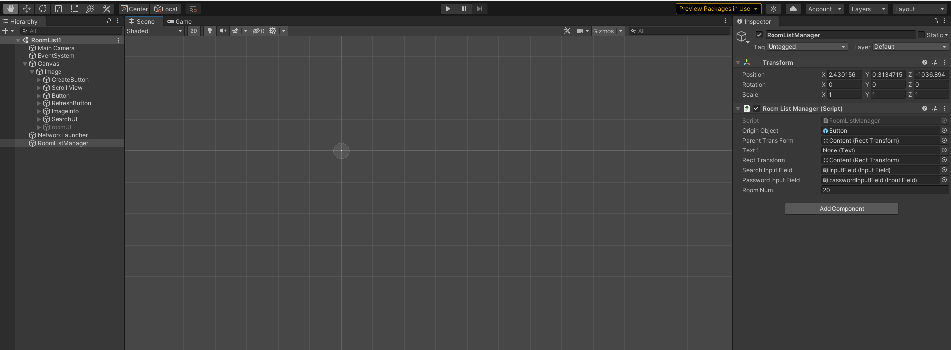Viewport: 951px width, 350px height.
Task: Lock the Hierarchy panel
Action: [109, 21]
